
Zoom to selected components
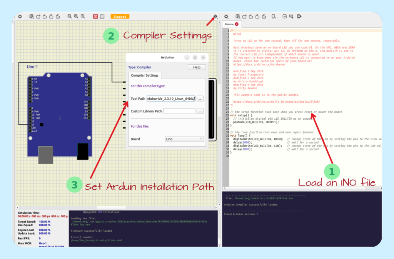pyautogui.click(x=76, y=17)
